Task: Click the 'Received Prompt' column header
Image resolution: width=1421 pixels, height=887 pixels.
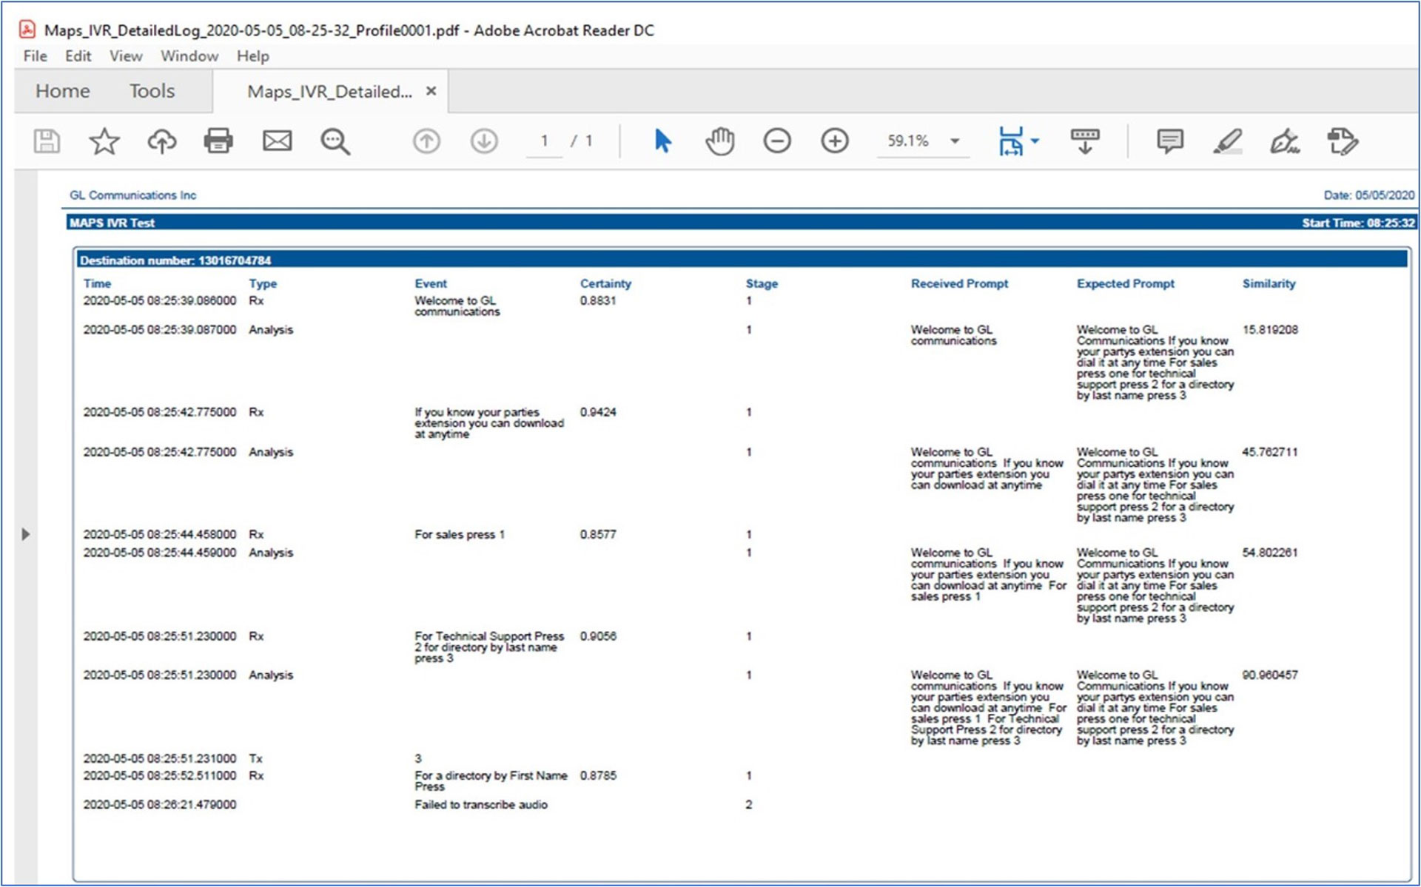Action: coord(959,283)
